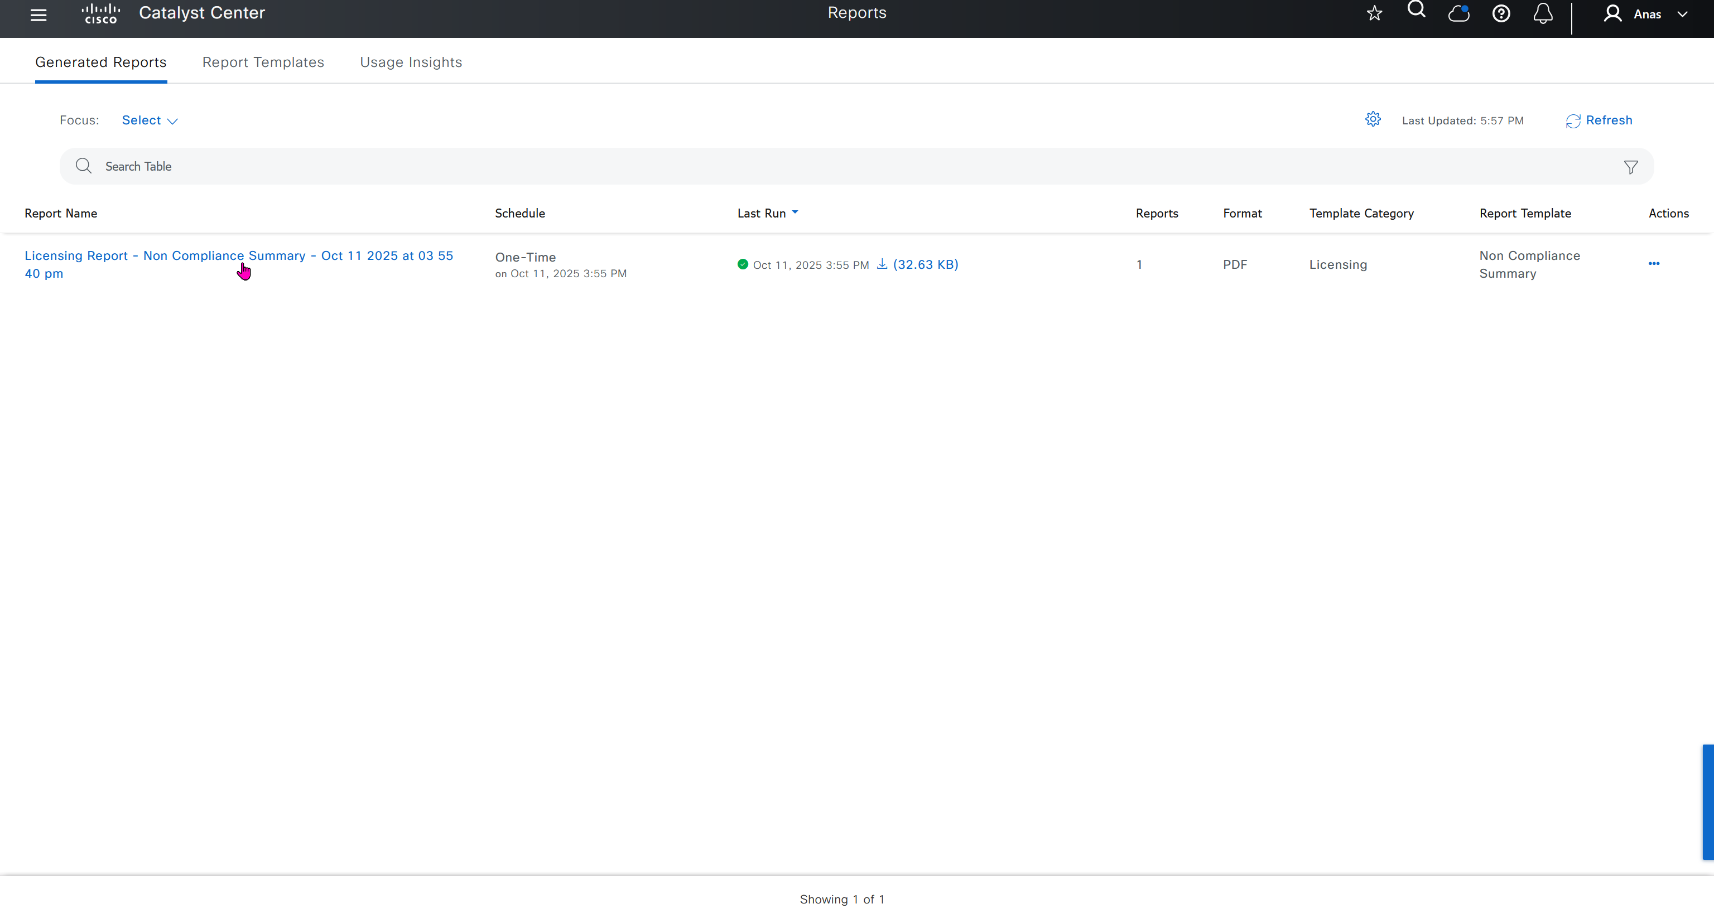Switch to Report Templates tab
1714x923 pixels.
(x=263, y=62)
